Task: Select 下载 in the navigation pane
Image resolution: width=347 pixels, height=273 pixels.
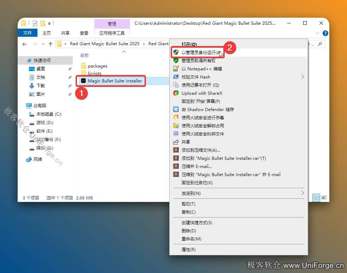Action: [41, 86]
